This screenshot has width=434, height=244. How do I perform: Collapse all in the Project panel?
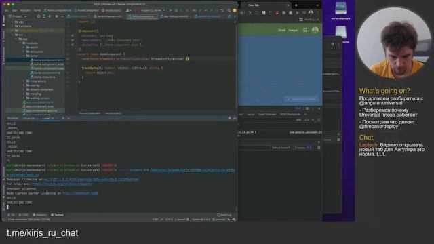(50, 16)
